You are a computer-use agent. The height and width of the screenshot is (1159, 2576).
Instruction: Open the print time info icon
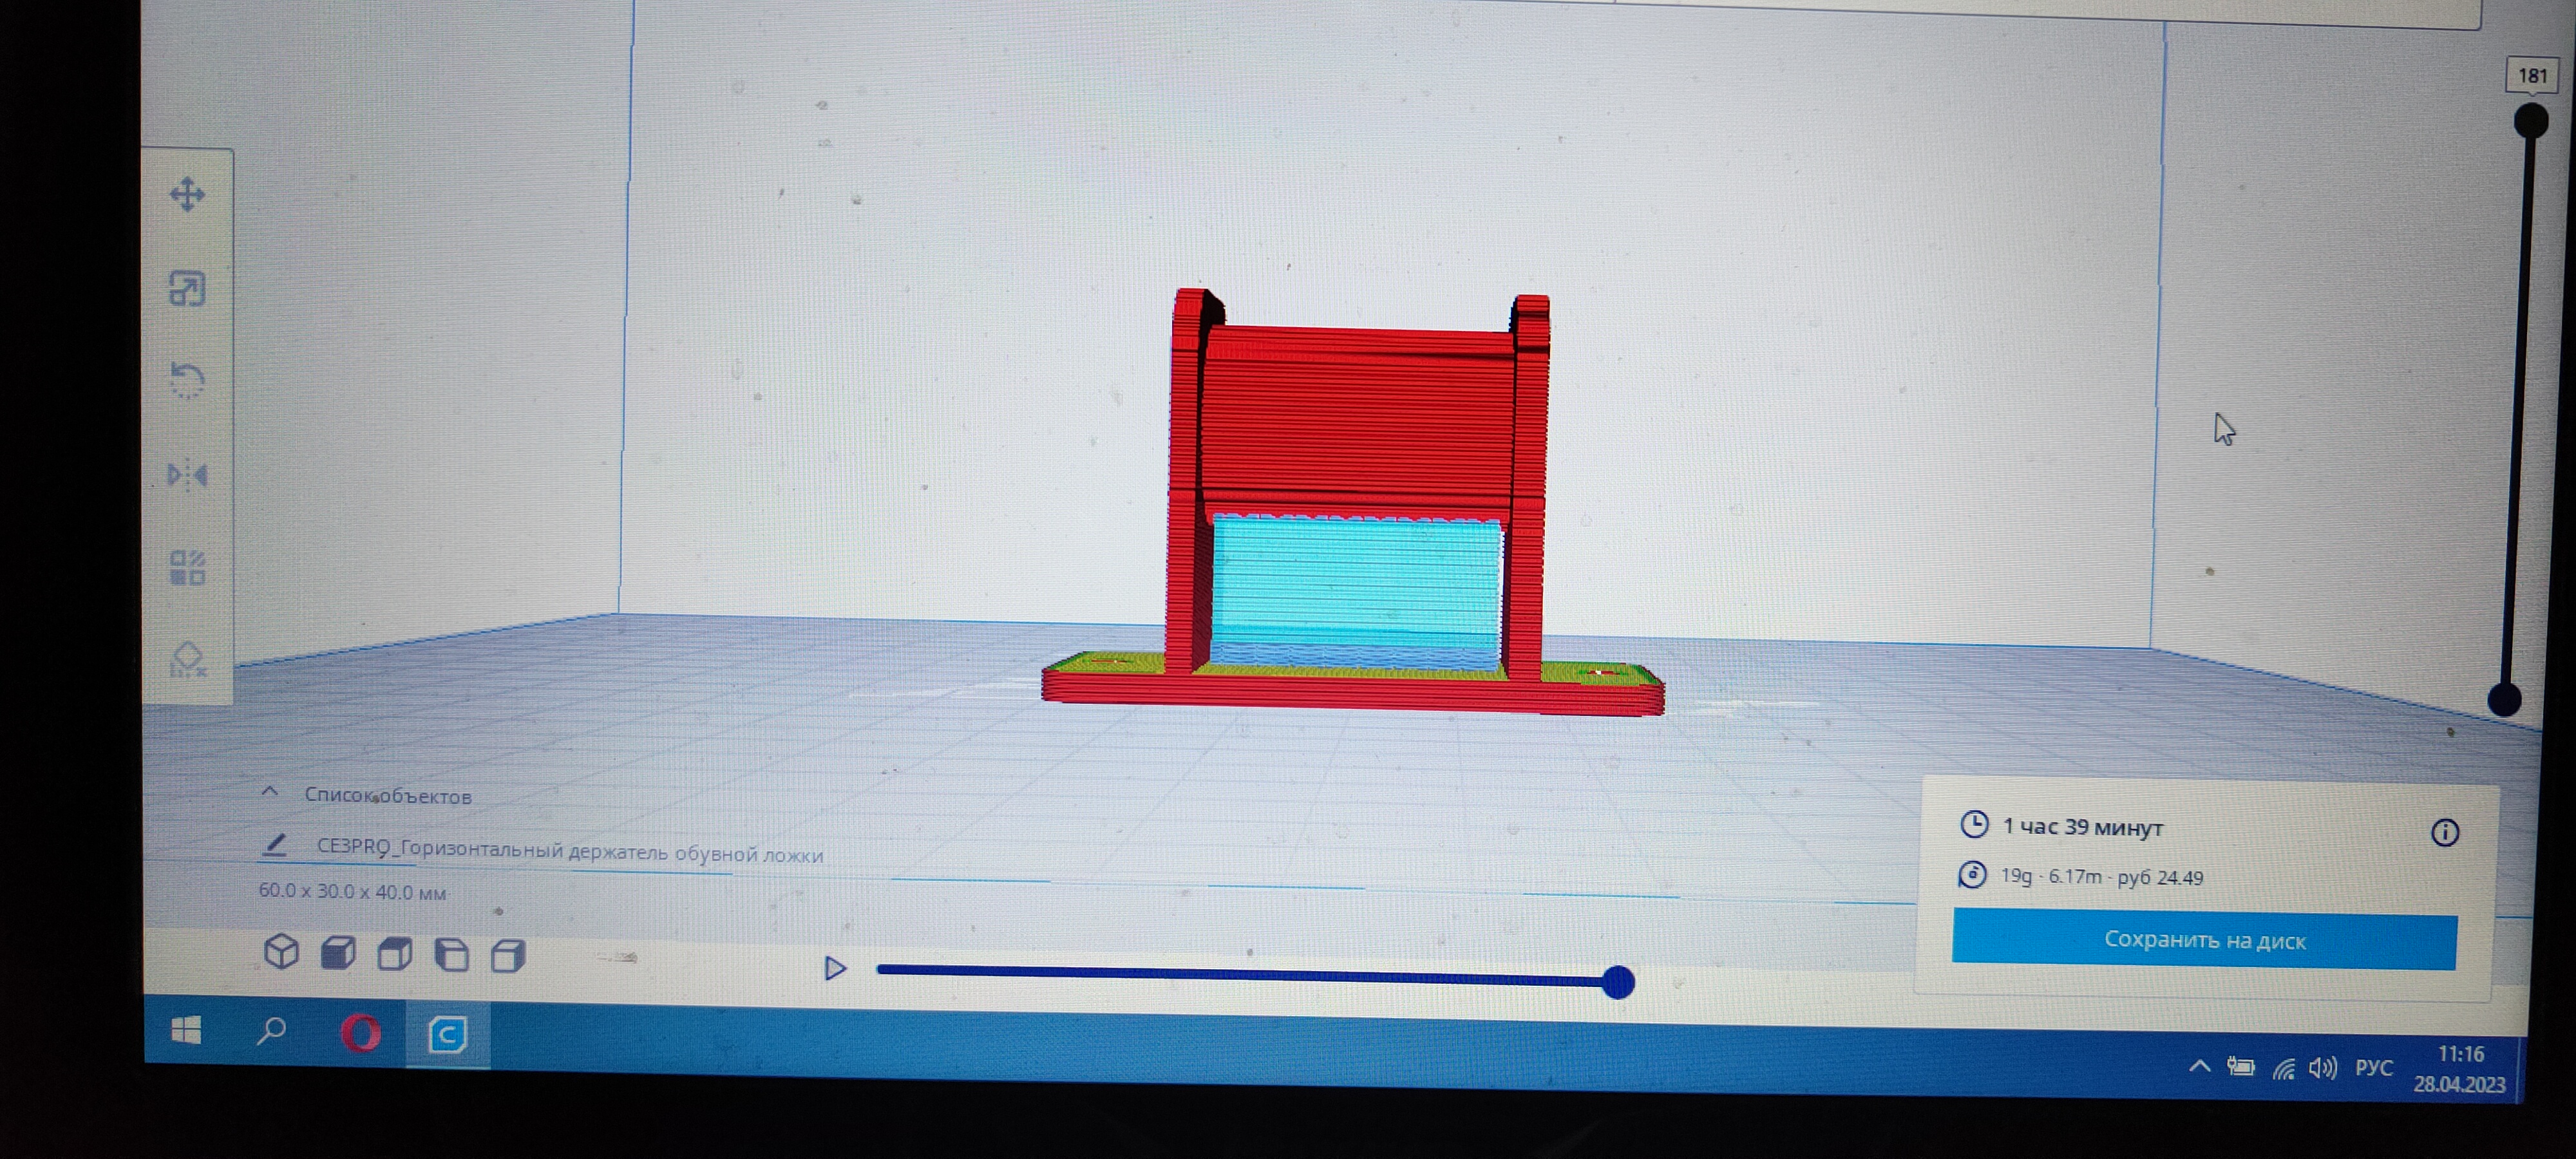(2444, 832)
